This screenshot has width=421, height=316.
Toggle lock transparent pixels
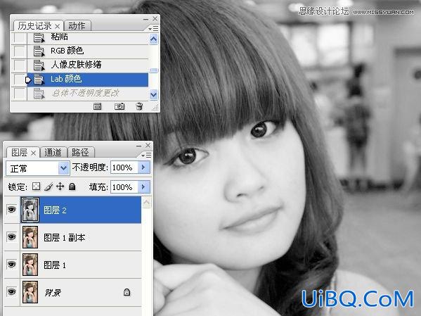coord(37,186)
